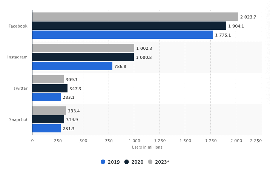
Task: Toggle the 2019 legend item
Action: (110, 162)
